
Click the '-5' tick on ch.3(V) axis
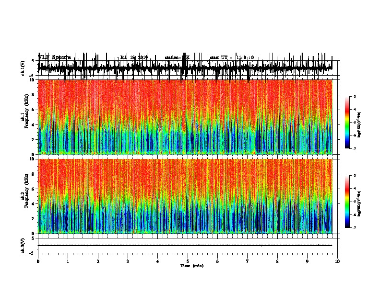[32, 253]
